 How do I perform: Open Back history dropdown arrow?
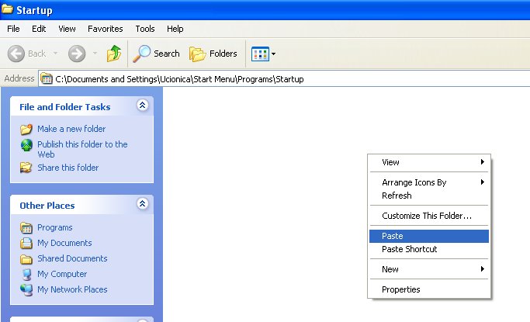pos(55,54)
